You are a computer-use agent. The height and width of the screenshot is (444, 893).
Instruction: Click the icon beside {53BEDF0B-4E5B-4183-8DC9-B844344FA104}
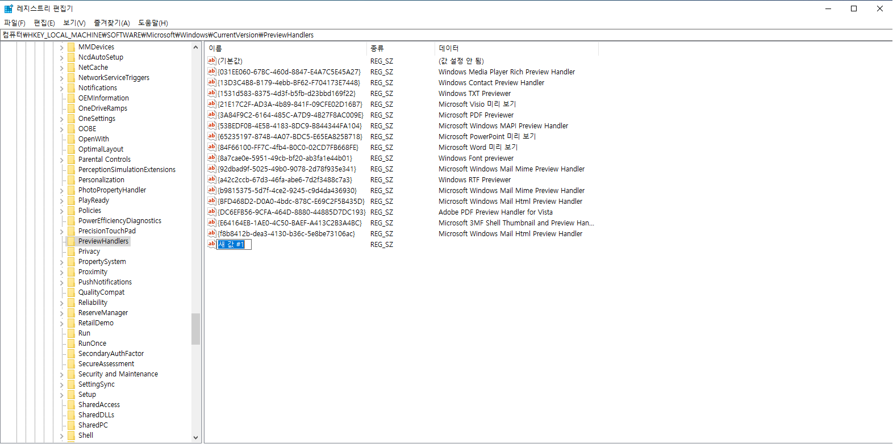(x=212, y=125)
